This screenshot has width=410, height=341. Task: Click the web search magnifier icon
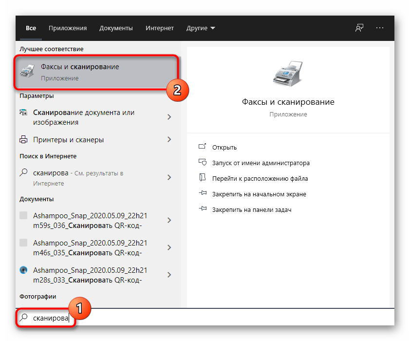(x=23, y=173)
